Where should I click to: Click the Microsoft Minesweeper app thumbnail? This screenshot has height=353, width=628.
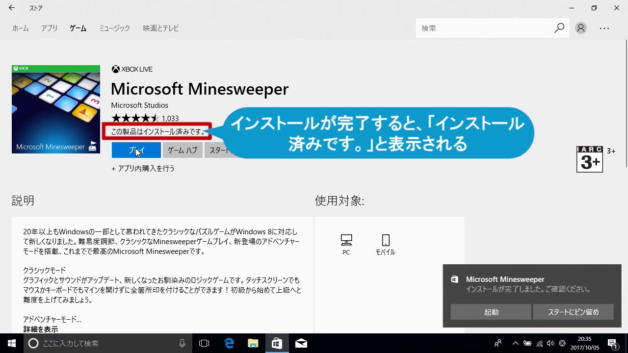pyautogui.click(x=56, y=109)
